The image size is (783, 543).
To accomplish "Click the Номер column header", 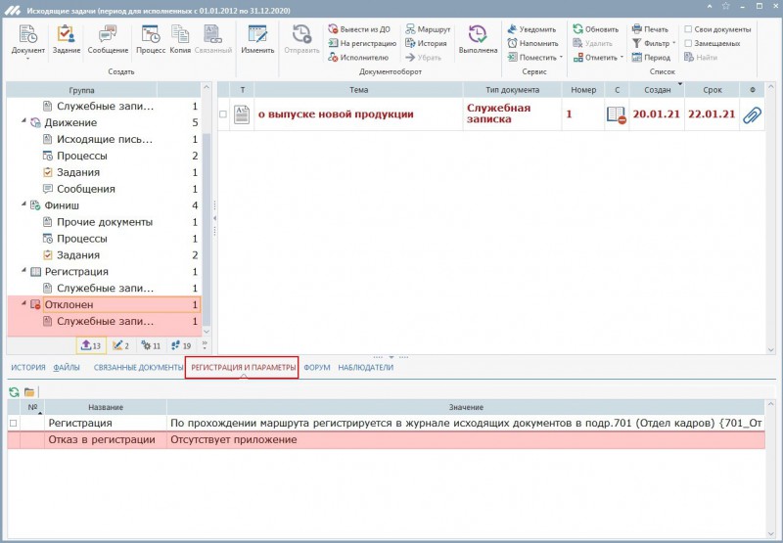I will point(583,90).
